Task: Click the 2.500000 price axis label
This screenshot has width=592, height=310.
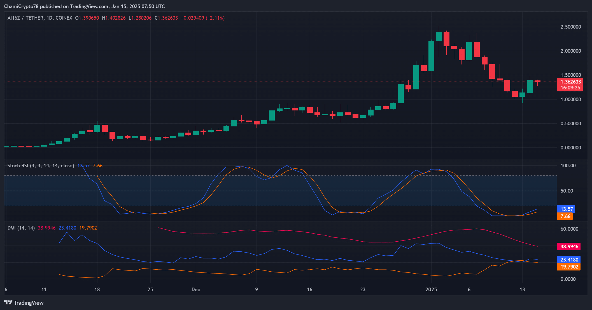Action: 570,27
